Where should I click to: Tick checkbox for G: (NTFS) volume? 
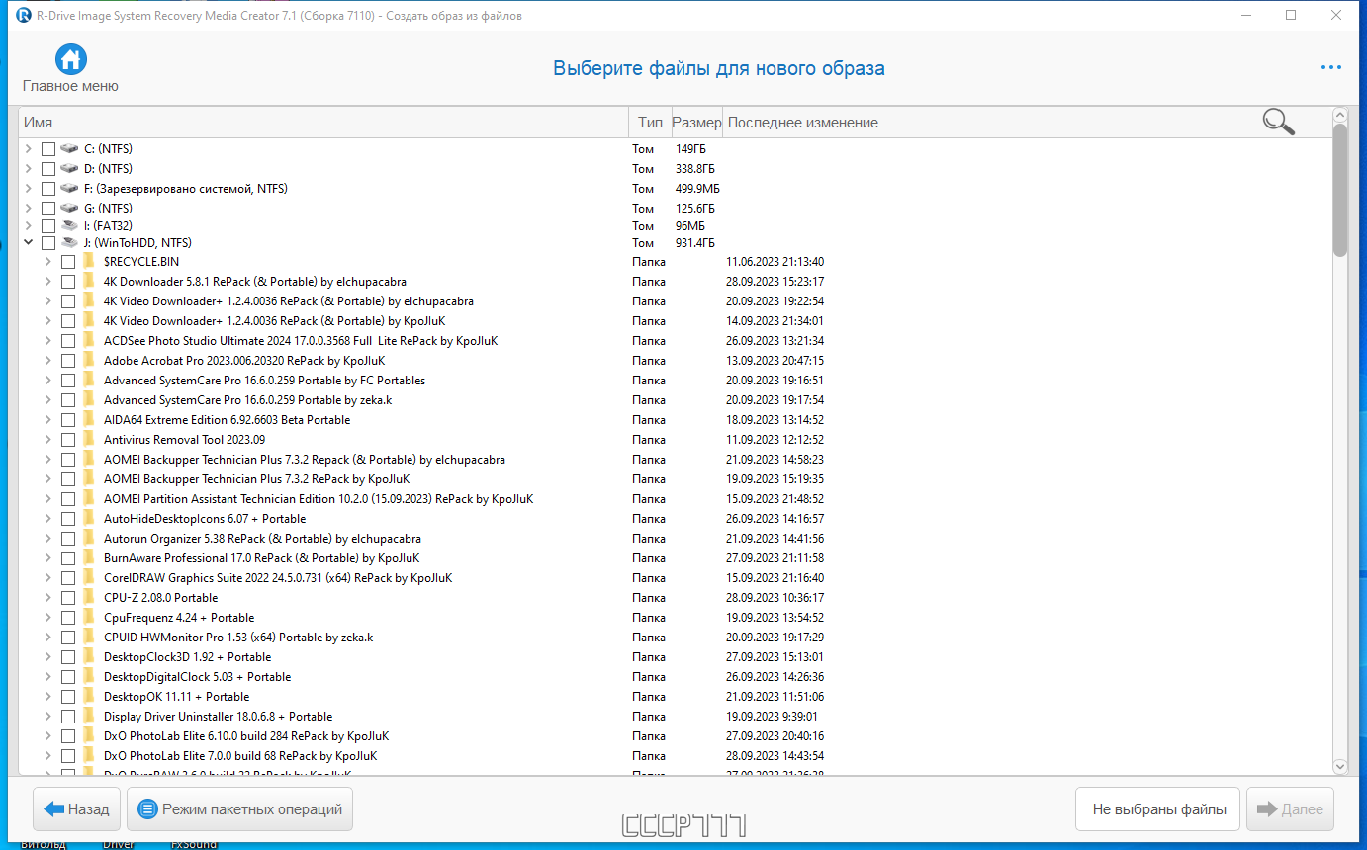click(x=48, y=208)
